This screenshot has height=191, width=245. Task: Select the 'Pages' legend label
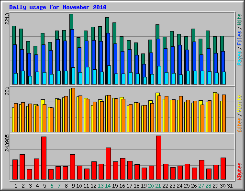coord(239,58)
